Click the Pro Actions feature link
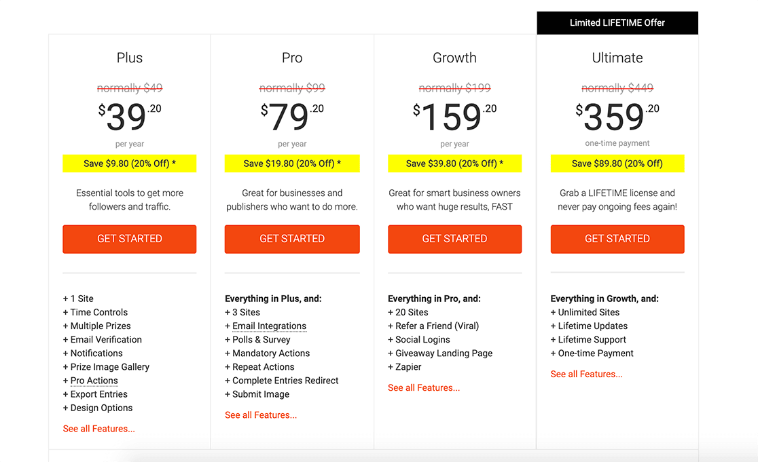 (94, 381)
